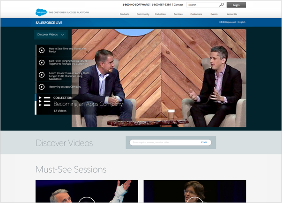Open the Community menu

[143, 14]
